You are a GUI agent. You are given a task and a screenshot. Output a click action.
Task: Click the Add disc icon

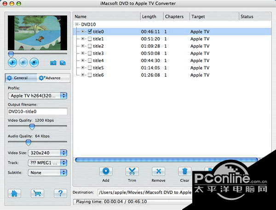(106, 171)
